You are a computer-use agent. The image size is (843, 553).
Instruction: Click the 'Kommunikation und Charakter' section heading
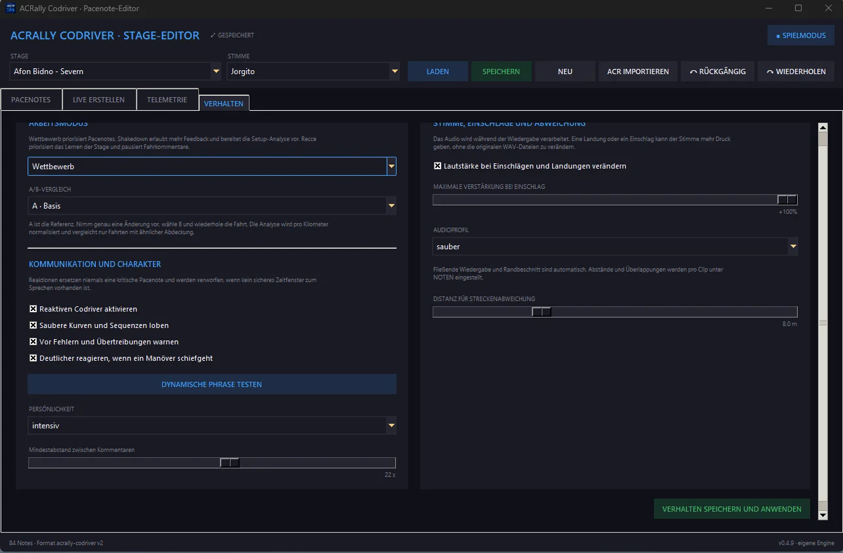pyautogui.click(x=95, y=264)
